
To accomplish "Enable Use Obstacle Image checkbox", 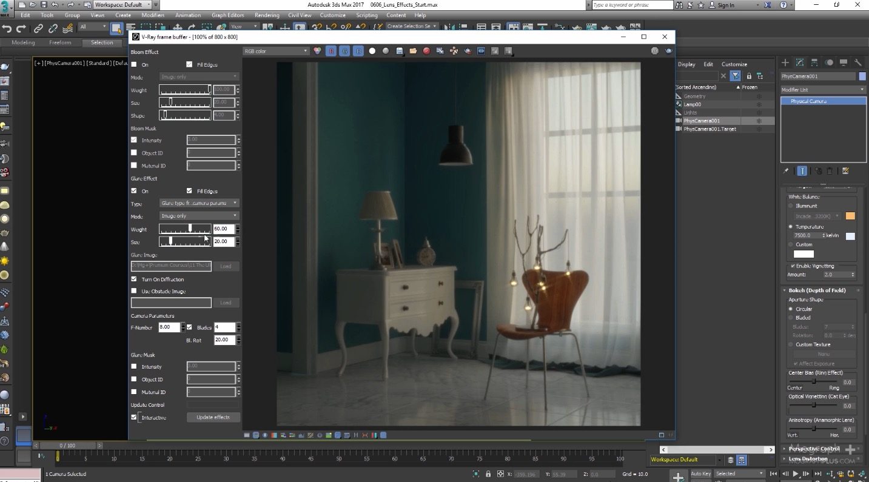I will [x=134, y=291].
